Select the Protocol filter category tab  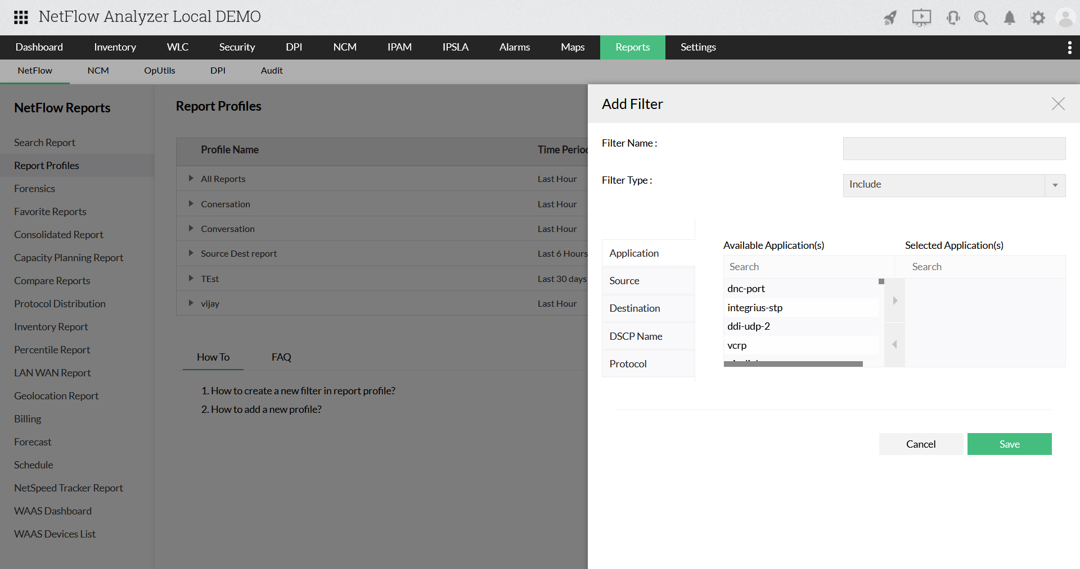649,364
